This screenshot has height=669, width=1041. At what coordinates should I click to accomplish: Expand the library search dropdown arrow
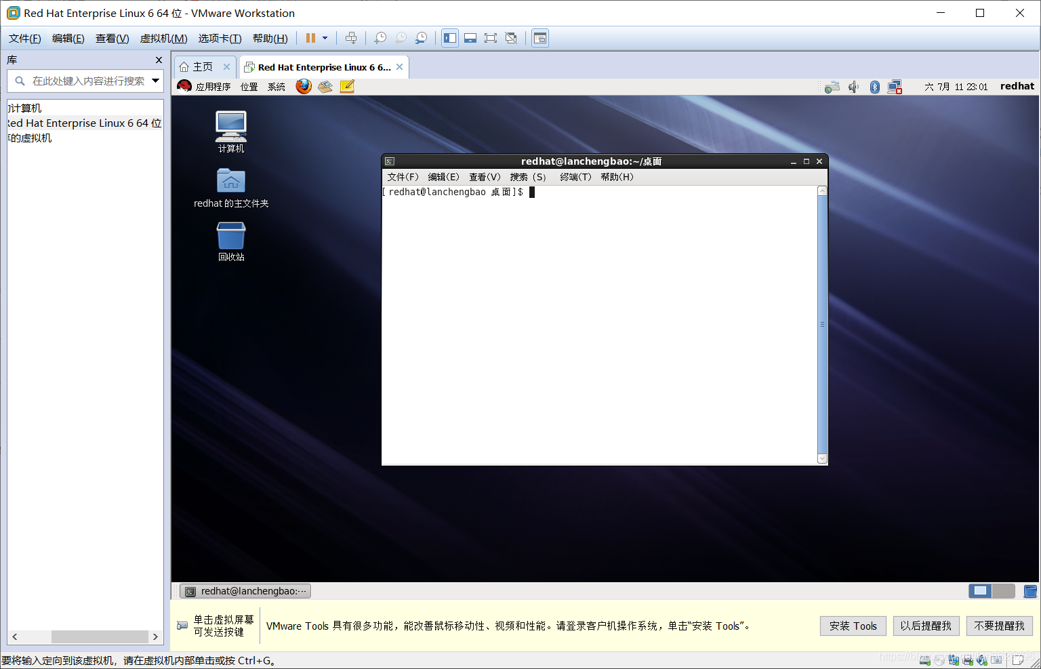pos(155,81)
